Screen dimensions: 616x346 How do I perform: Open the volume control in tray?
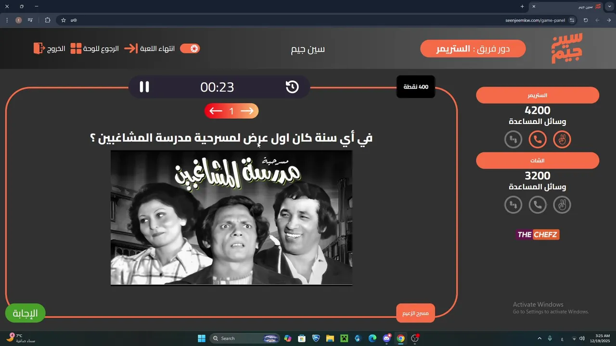(582, 338)
